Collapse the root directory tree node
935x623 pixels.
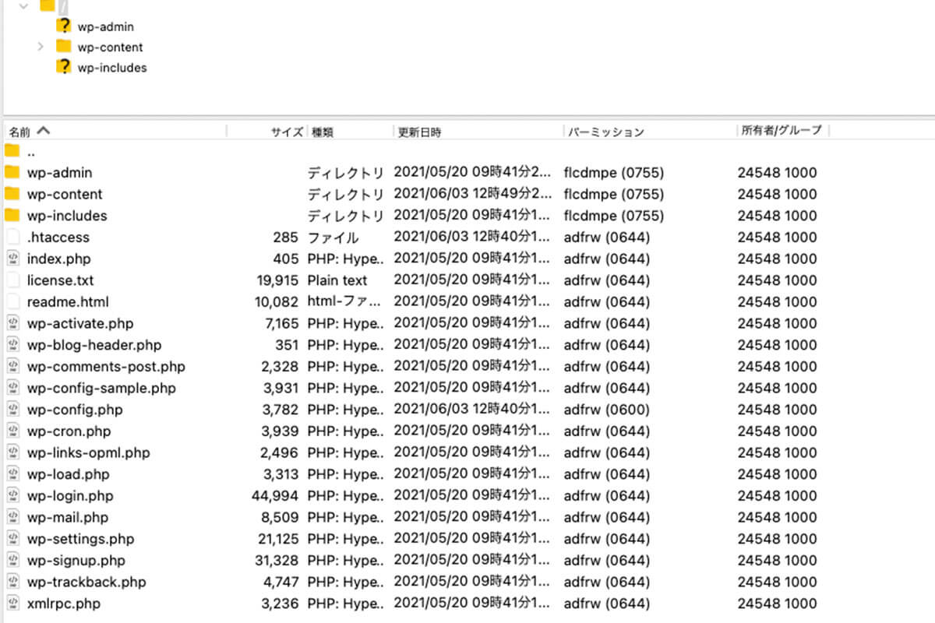click(x=23, y=5)
